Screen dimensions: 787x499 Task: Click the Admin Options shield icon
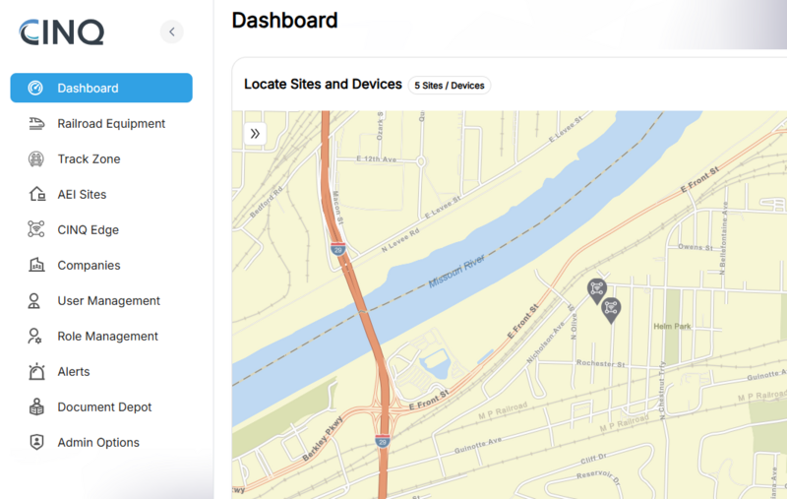(x=36, y=442)
